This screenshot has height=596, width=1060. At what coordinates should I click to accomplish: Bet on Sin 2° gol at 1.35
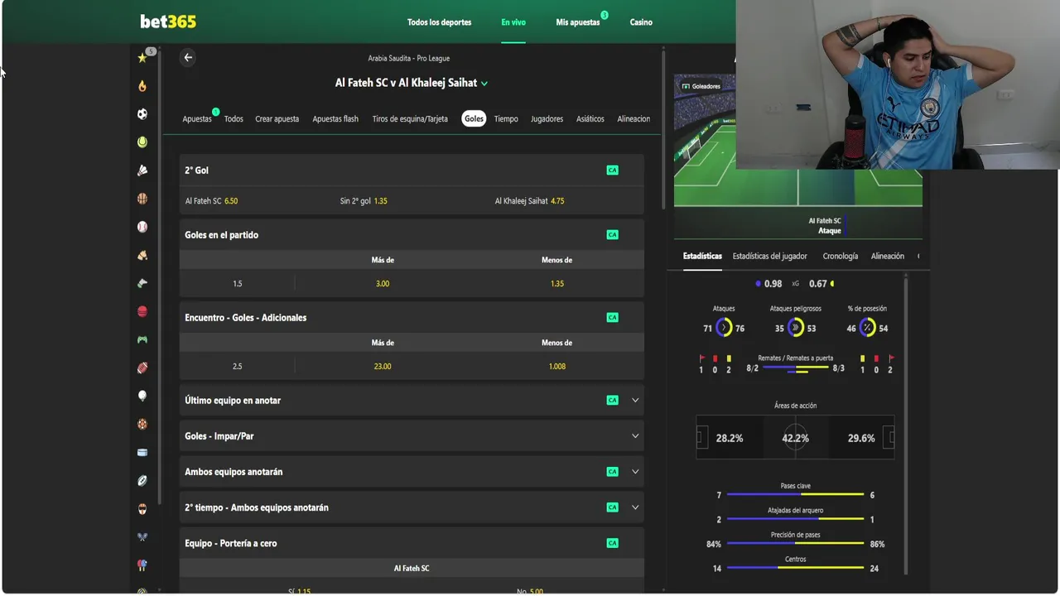(x=364, y=201)
